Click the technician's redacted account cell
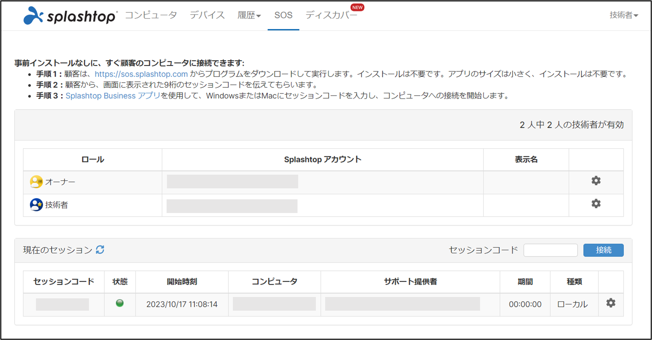 coord(232,206)
